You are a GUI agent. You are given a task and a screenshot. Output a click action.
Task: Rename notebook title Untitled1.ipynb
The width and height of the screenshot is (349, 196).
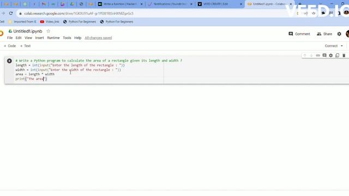(28, 31)
